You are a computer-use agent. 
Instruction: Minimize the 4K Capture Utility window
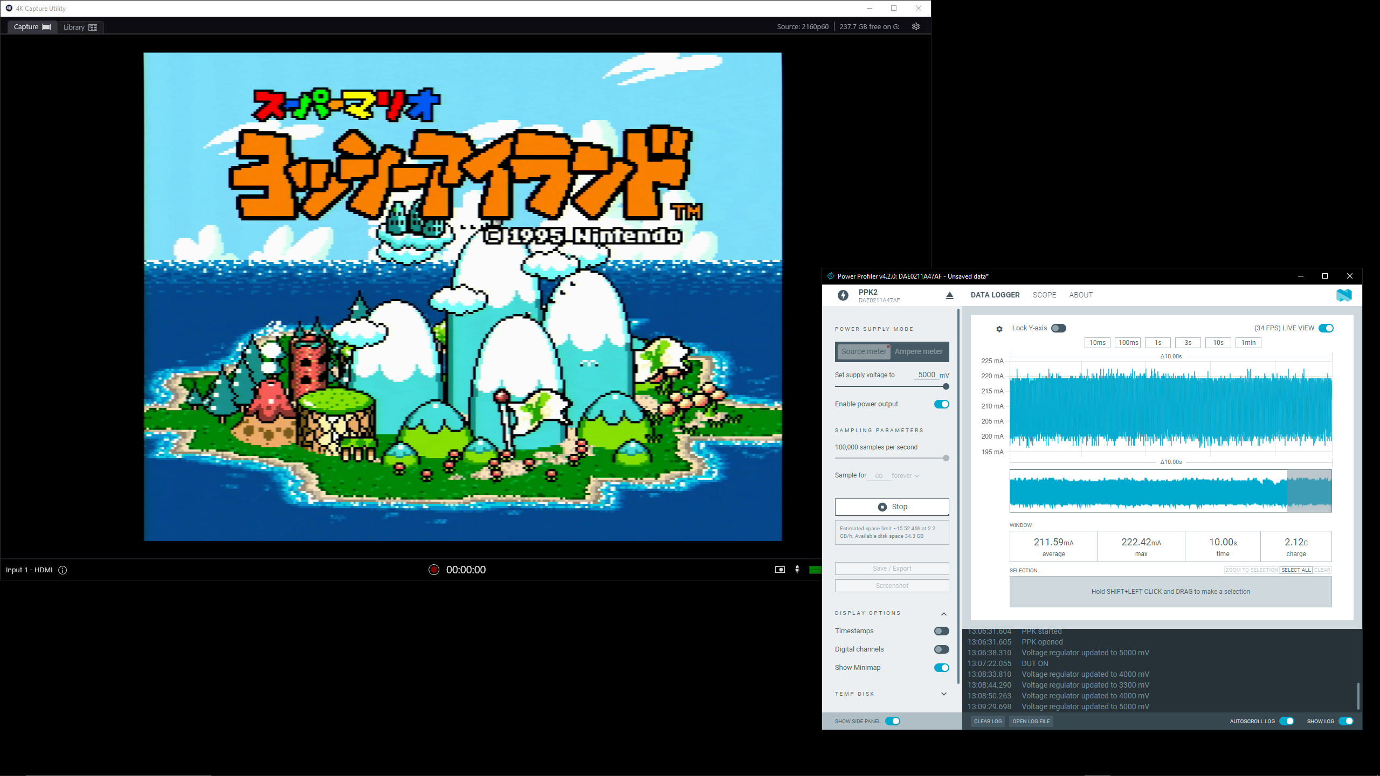[x=870, y=8]
